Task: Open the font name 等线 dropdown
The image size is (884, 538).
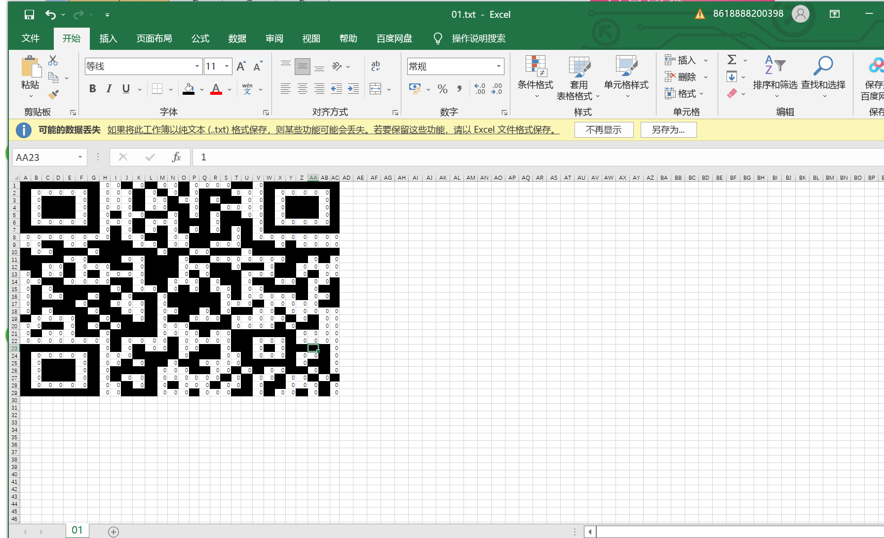Action: click(197, 66)
